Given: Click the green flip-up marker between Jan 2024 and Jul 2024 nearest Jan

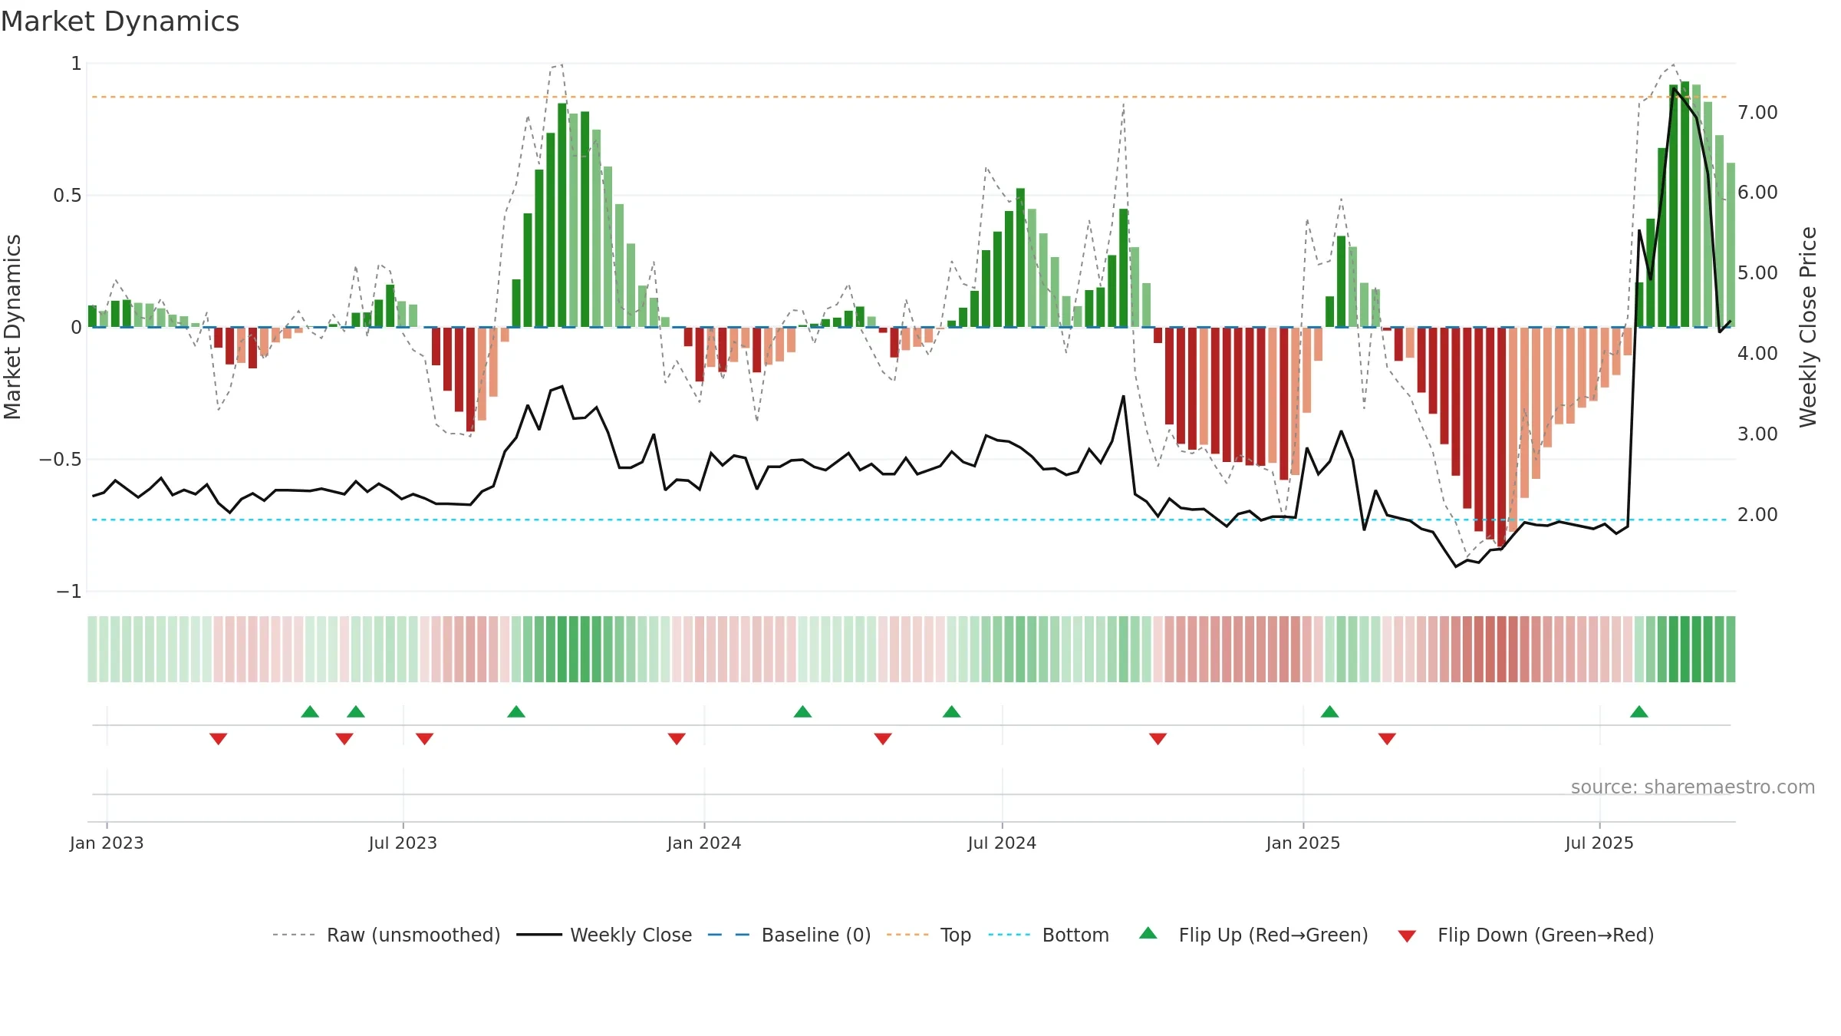Looking at the screenshot, I should click(803, 711).
